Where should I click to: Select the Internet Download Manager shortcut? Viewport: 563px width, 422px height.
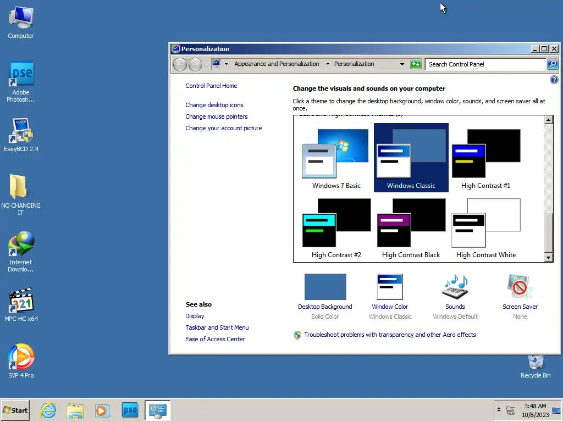pos(21,252)
